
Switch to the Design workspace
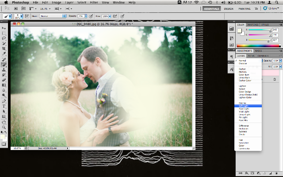229,9
